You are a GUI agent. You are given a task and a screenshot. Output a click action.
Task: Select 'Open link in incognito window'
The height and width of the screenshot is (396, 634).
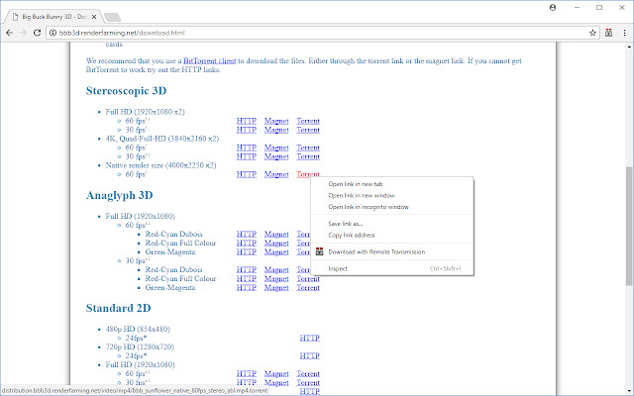tap(369, 207)
